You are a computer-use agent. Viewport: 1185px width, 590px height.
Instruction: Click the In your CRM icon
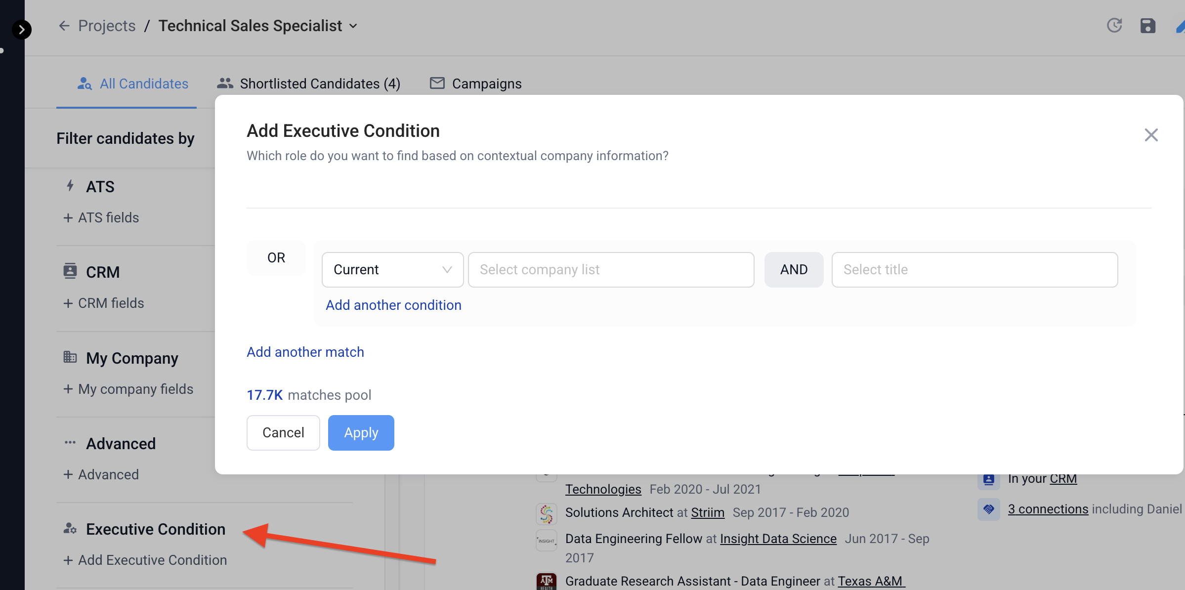[989, 479]
